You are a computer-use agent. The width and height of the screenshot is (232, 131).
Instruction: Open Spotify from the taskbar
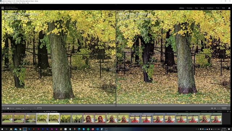88,129
